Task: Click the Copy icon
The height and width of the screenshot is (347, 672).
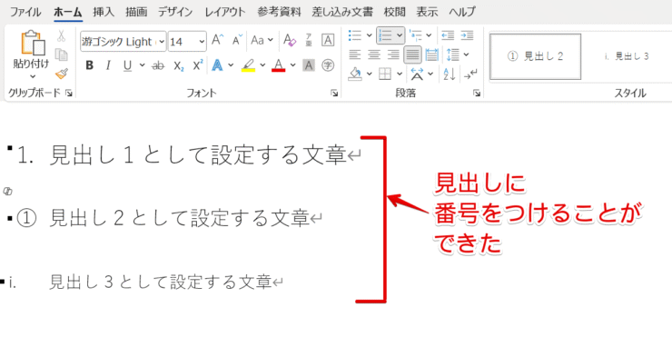Action: (x=62, y=55)
